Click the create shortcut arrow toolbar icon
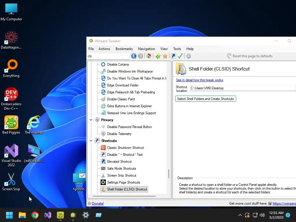Viewport: 296px width, 222px height. (173, 56)
